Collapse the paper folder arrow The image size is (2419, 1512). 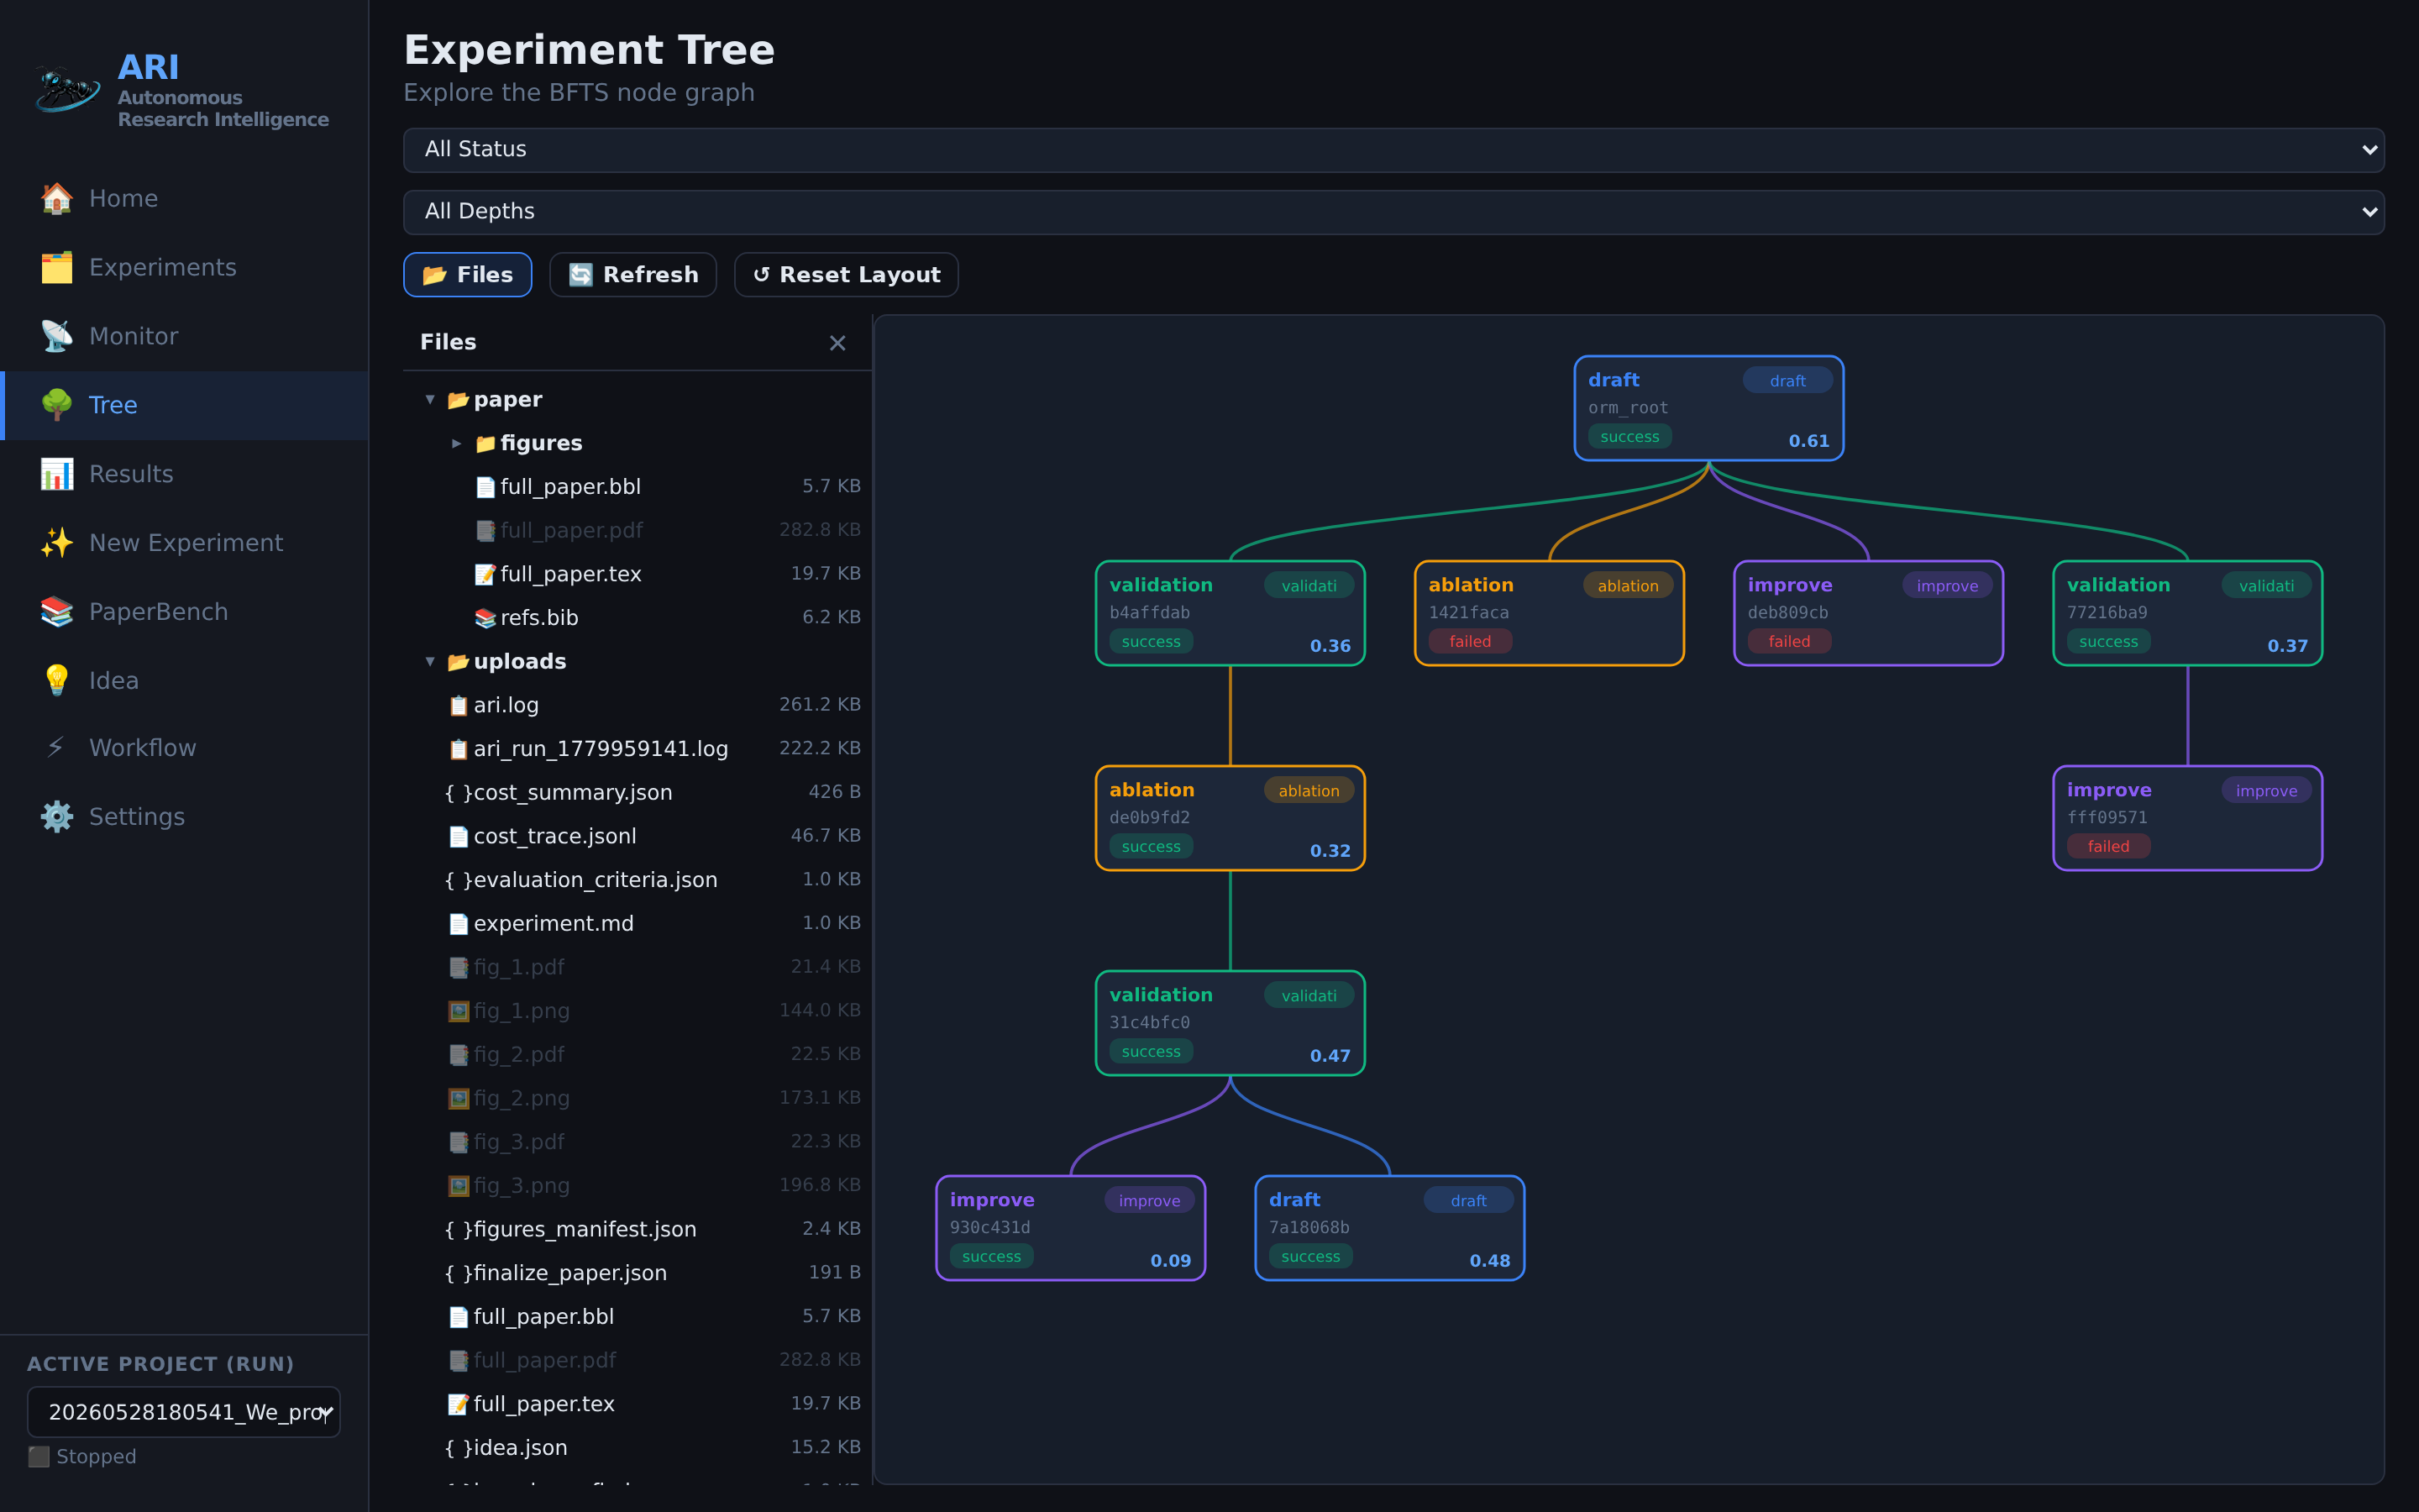click(430, 400)
